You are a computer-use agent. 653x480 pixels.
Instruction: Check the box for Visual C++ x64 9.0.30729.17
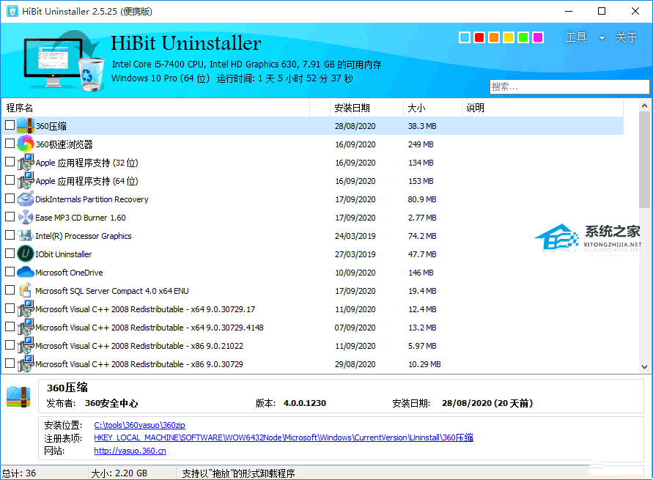pyautogui.click(x=10, y=308)
